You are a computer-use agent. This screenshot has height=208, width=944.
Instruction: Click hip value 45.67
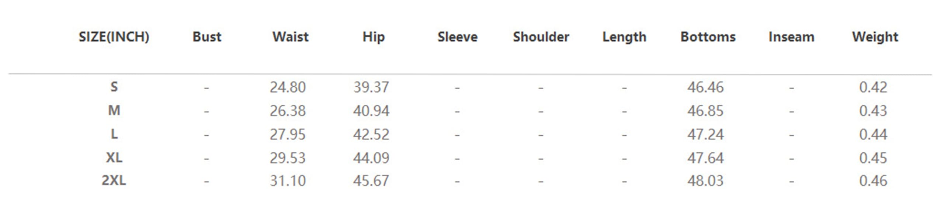coord(371,181)
